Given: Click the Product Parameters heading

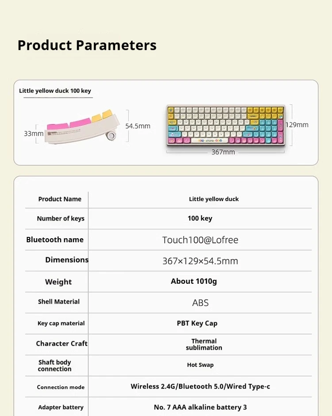Looking at the screenshot, I should click(x=87, y=45).
